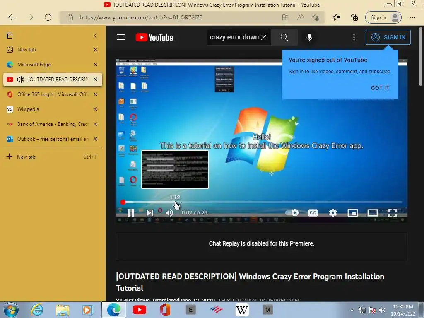Close the Outlook tab
Image resolution: width=424 pixels, height=318 pixels.
point(95,139)
